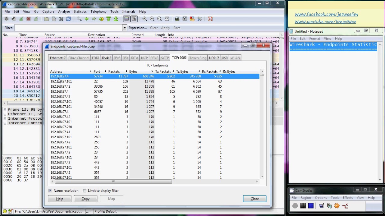Enable Limit to display filter checkbox

[85, 190]
